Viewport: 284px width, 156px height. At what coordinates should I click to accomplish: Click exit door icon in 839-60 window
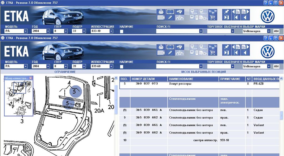pos(226,53)
